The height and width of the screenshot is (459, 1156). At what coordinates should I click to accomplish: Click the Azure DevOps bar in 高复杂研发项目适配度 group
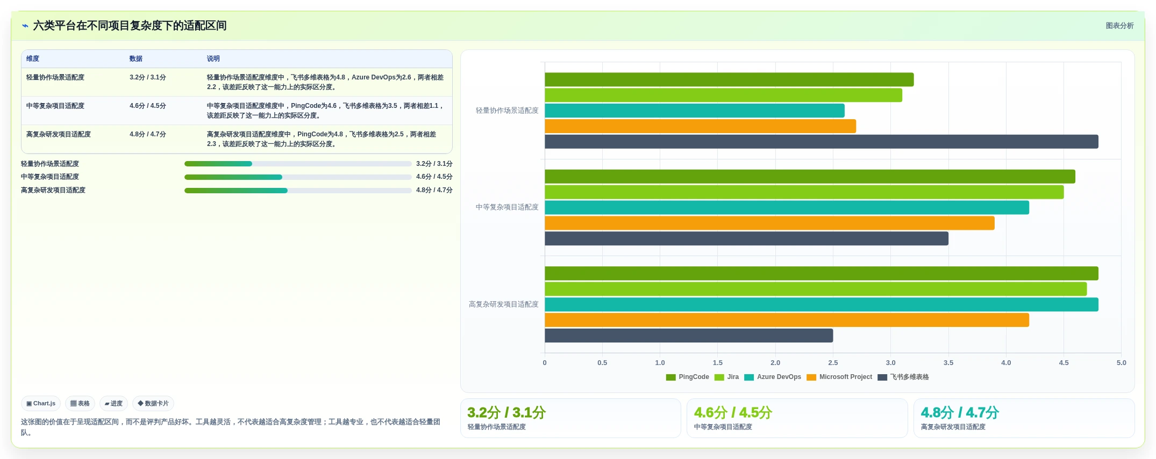822,304
